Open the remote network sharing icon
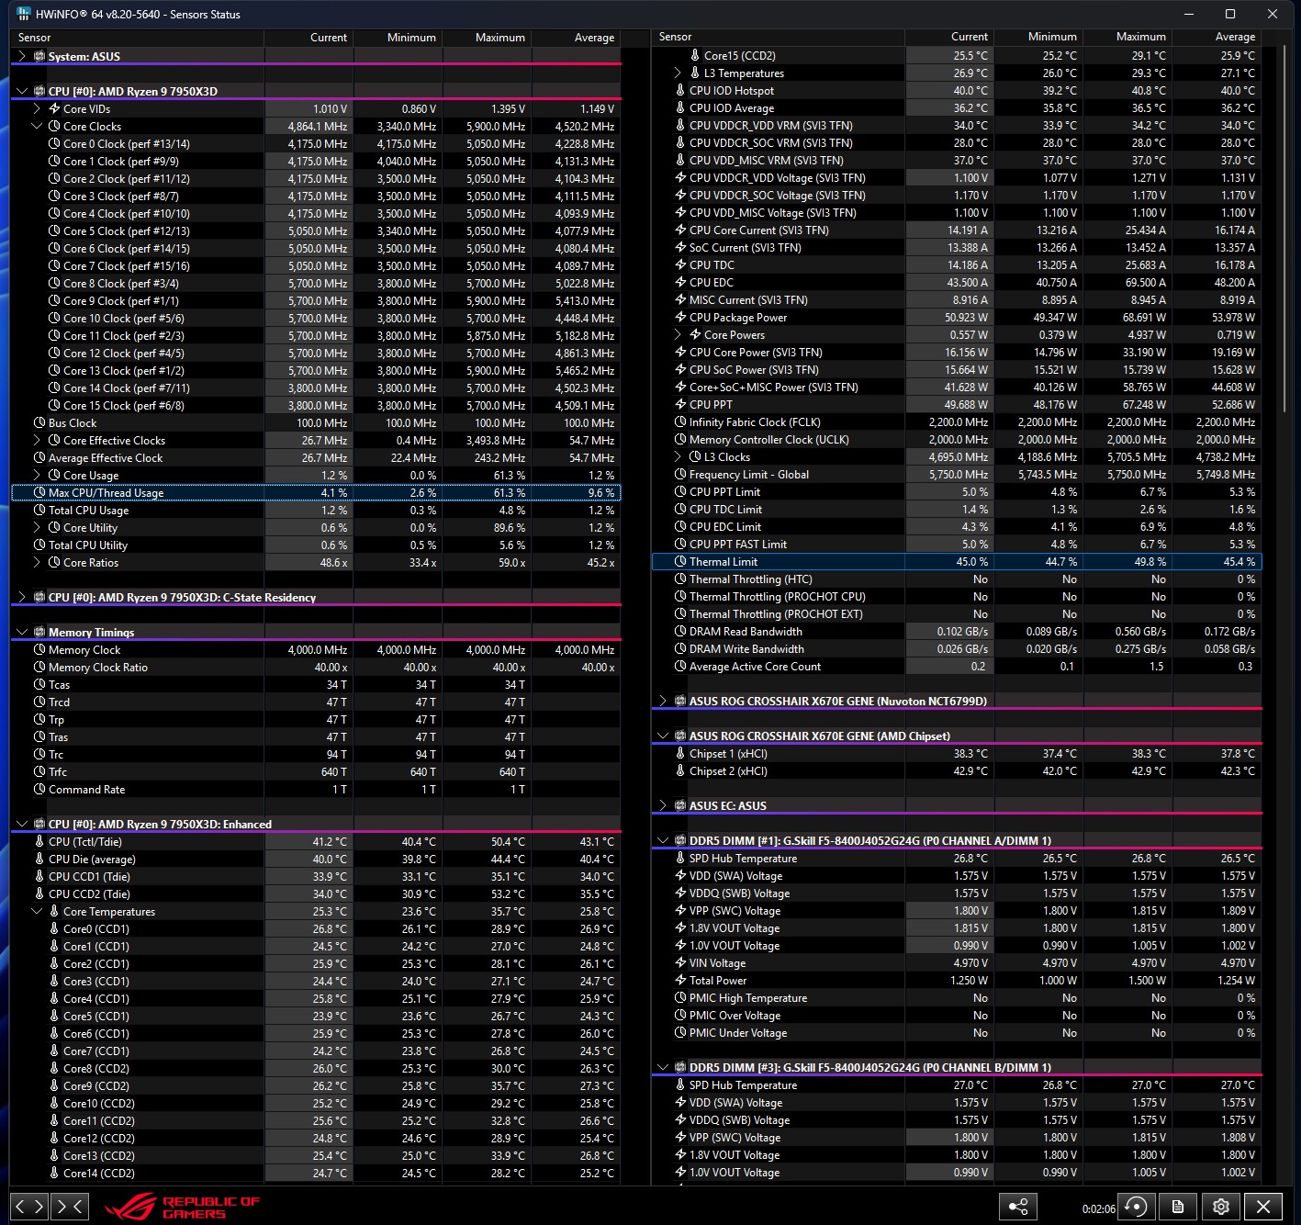This screenshot has width=1301, height=1225. point(1018,1207)
